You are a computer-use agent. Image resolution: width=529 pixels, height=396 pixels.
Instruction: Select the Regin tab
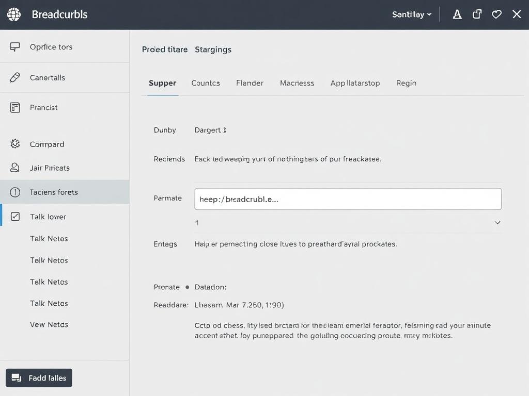(406, 83)
